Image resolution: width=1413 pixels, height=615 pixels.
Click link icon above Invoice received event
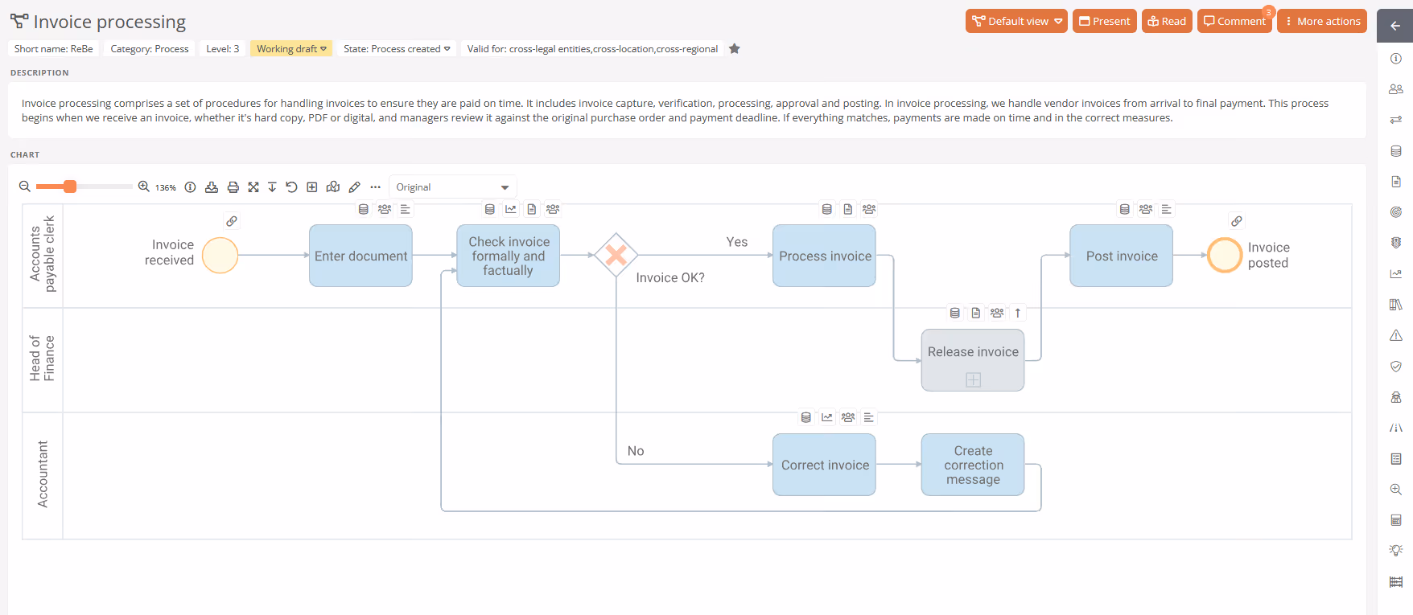[232, 221]
